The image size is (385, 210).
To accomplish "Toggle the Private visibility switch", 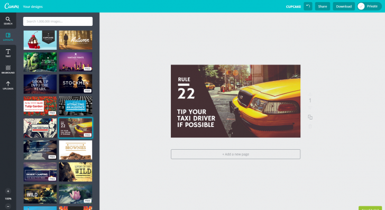I will pyautogui.click(x=369, y=6).
